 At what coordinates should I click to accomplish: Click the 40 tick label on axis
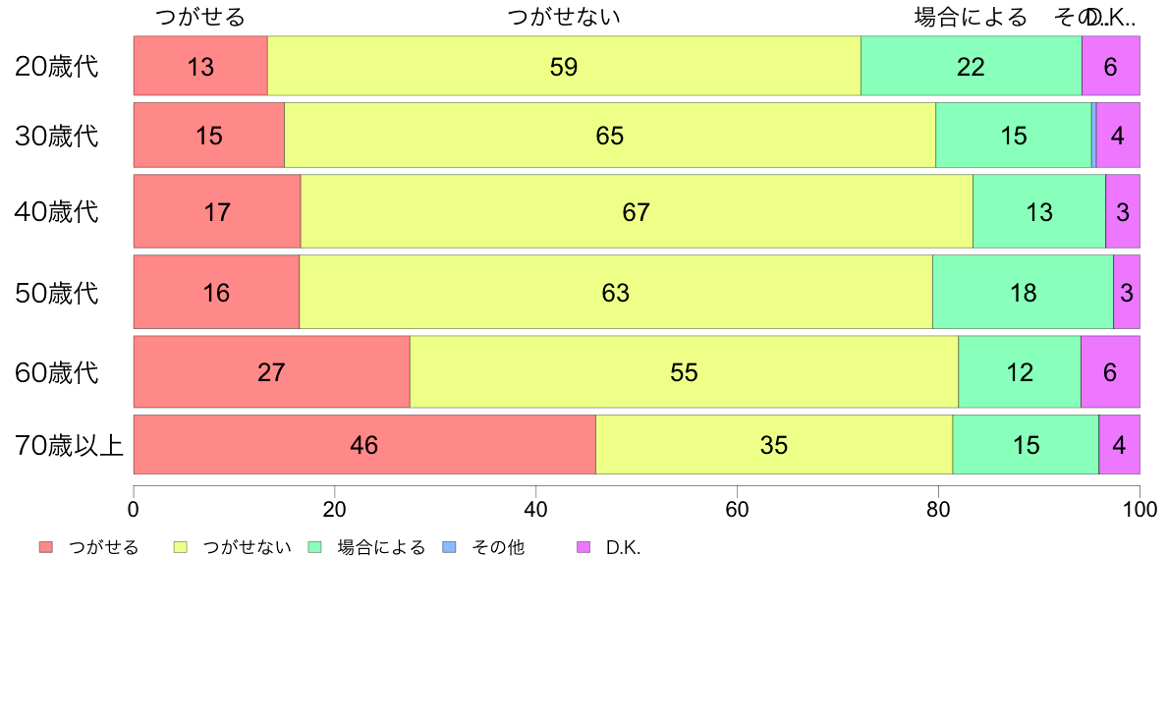point(536,509)
